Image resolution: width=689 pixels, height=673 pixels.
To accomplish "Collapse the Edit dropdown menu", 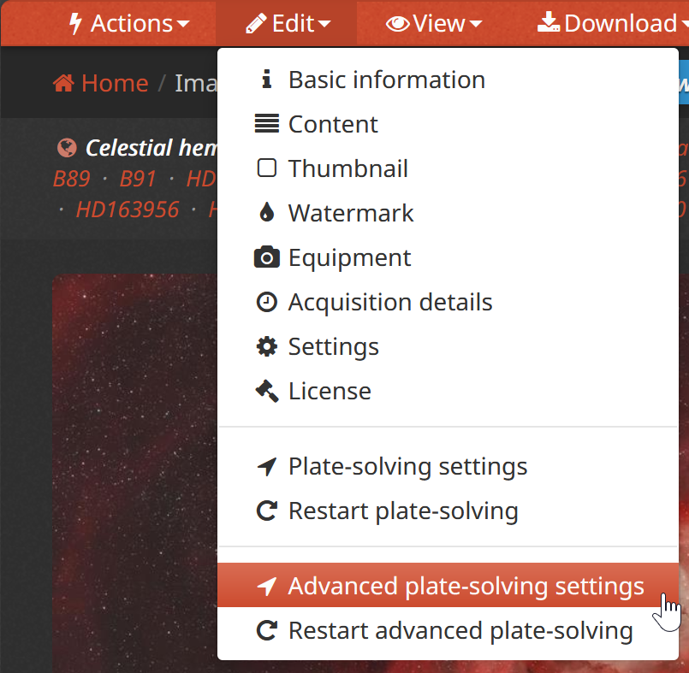I will (288, 23).
